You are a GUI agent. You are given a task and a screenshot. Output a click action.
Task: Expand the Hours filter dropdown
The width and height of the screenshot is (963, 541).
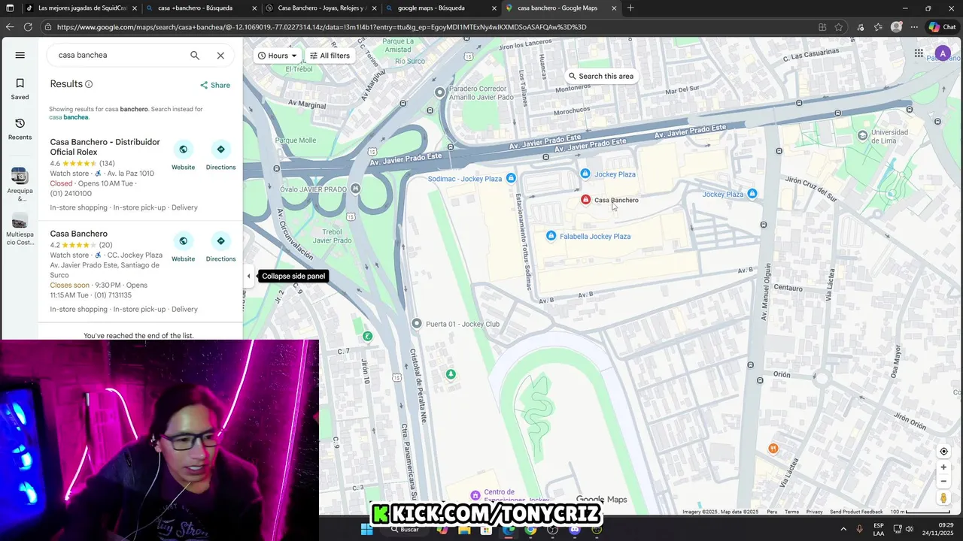278,56
